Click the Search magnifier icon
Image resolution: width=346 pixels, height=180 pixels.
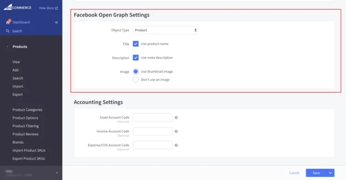(8, 31)
